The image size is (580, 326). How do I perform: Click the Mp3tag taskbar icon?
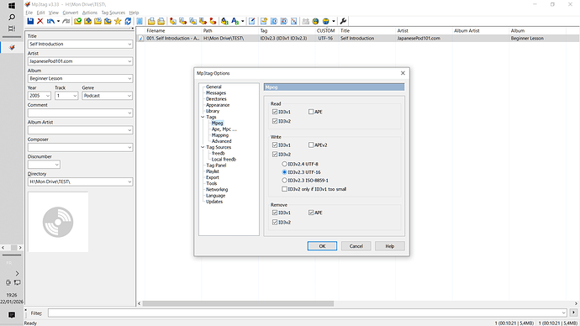click(12, 47)
